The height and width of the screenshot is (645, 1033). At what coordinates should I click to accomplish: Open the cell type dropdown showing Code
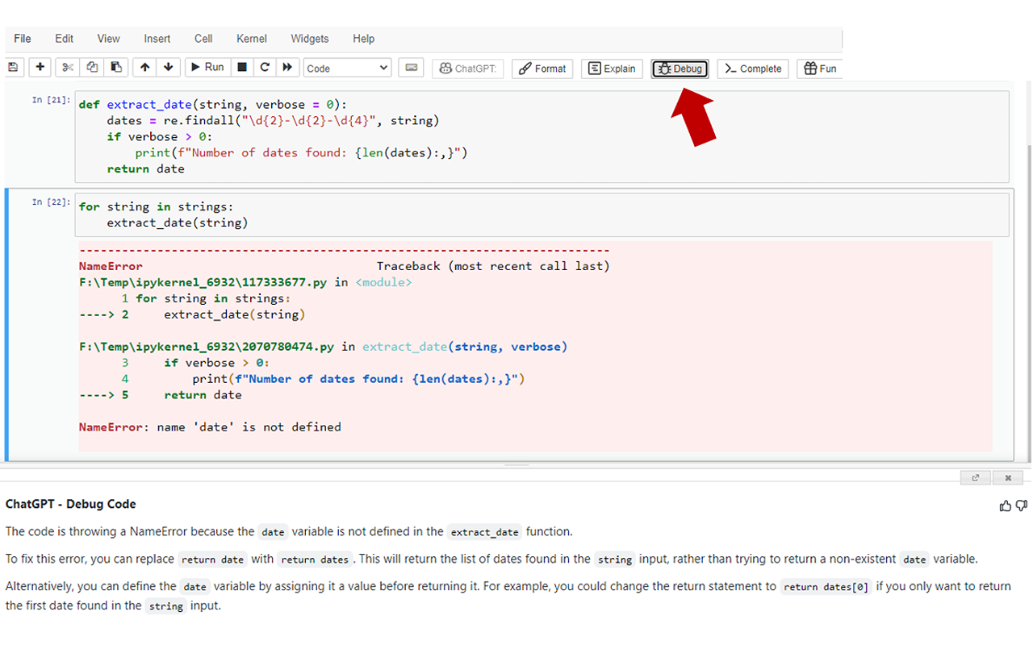[x=347, y=68]
